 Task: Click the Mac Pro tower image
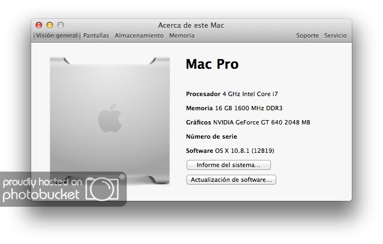[x=109, y=120]
